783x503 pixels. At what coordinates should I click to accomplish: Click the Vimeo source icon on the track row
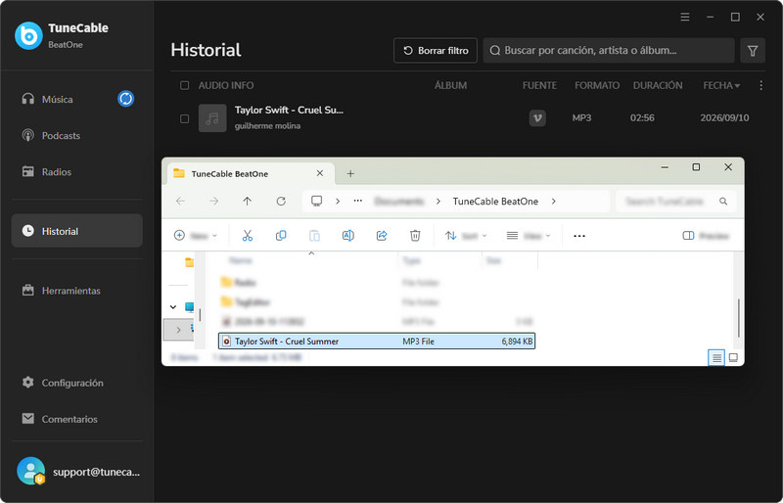tap(537, 118)
